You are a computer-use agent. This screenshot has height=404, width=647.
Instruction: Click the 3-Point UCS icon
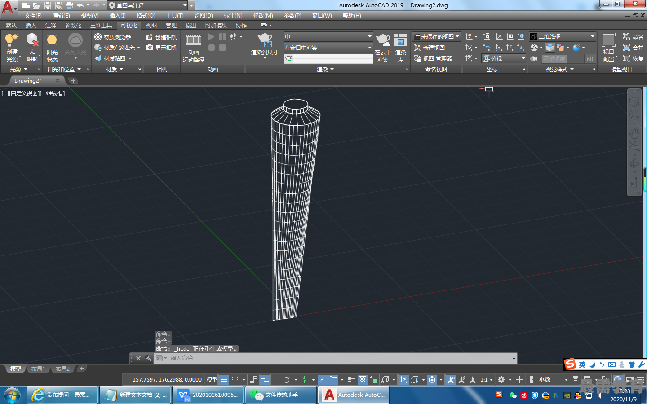[x=521, y=48]
